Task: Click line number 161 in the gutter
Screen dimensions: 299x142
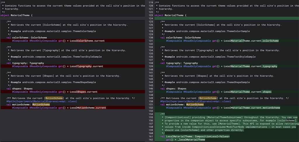Action: point(151,136)
